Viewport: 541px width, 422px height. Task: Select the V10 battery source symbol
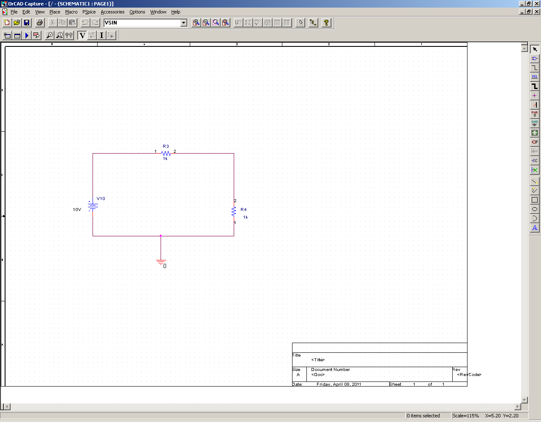point(93,206)
